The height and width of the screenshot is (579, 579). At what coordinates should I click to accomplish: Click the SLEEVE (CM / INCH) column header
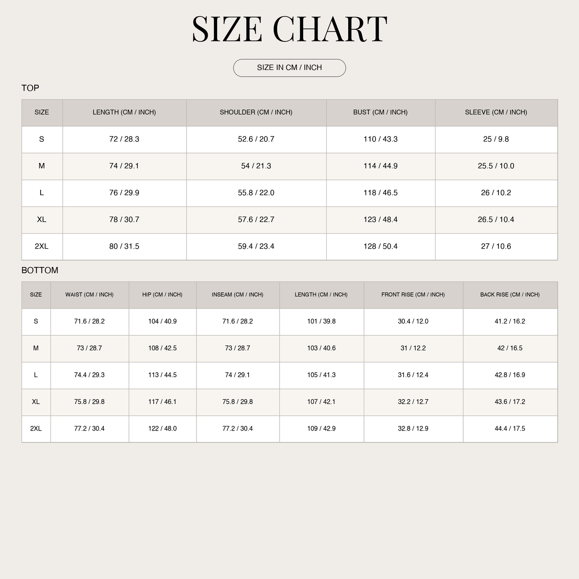496,112
